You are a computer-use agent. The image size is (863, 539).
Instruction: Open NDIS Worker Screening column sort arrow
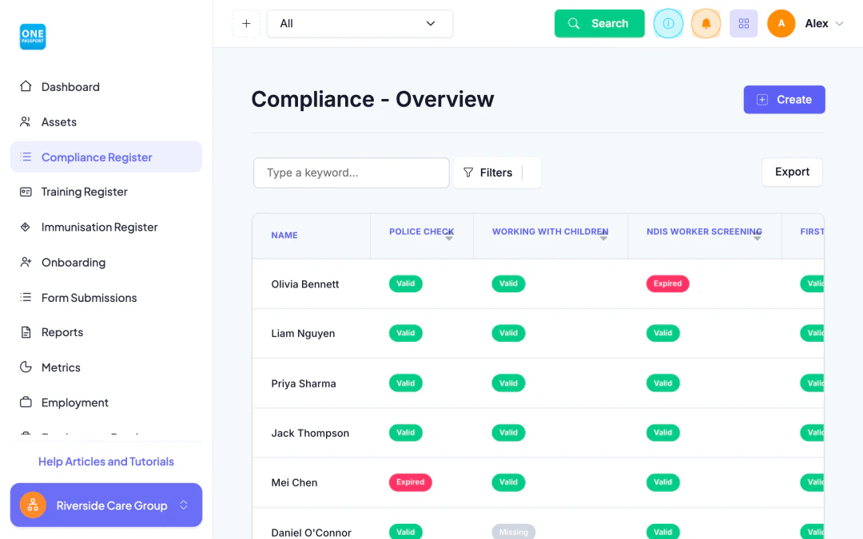(758, 238)
